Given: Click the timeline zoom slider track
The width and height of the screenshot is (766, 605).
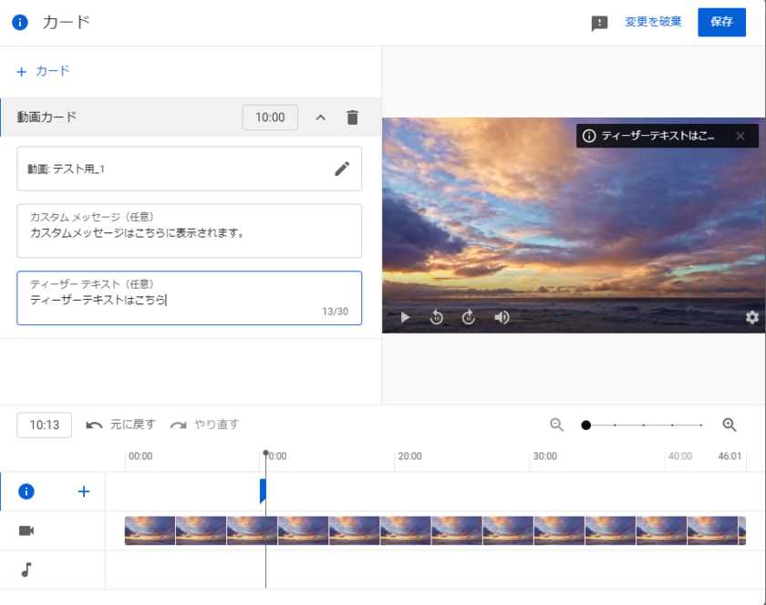Looking at the screenshot, I should [644, 425].
